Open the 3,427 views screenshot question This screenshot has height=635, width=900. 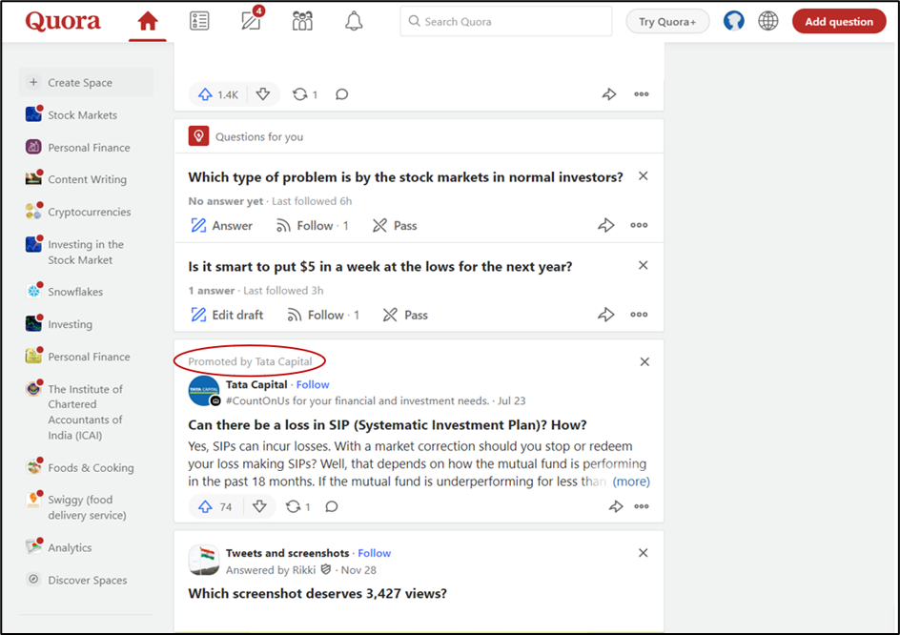[x=317, y=594]
